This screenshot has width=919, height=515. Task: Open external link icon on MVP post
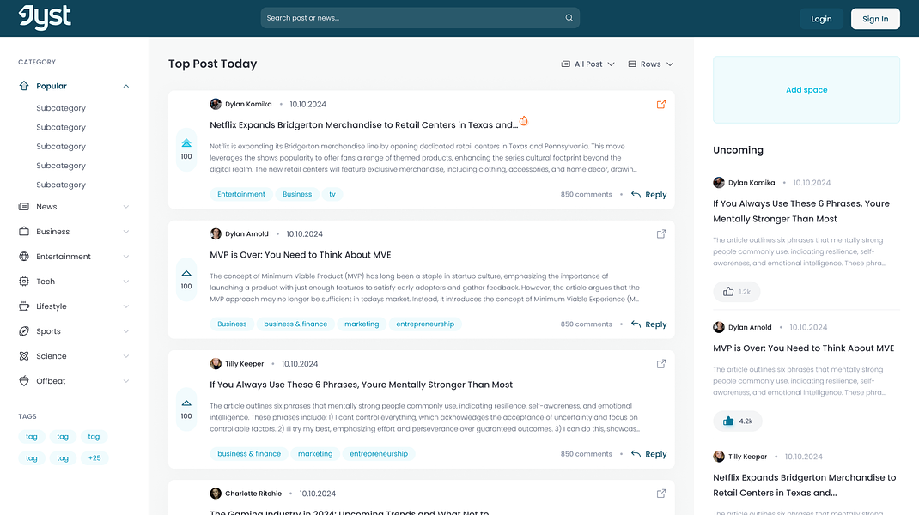[x=661, y=233]
